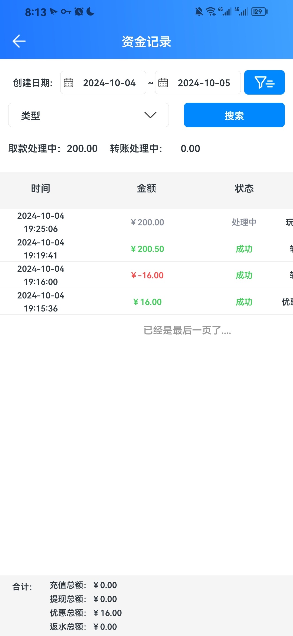Screen dimensions: 293x636
Task: Select the 金额 column header
Action: [146, 188]
